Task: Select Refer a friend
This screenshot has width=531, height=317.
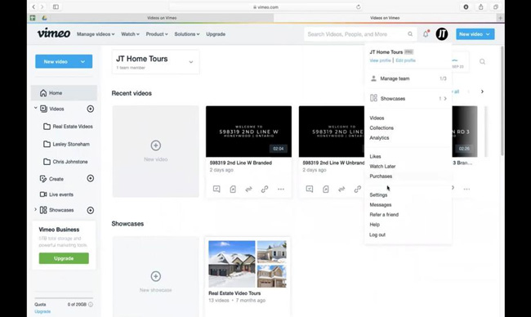Action: (384, 214)
